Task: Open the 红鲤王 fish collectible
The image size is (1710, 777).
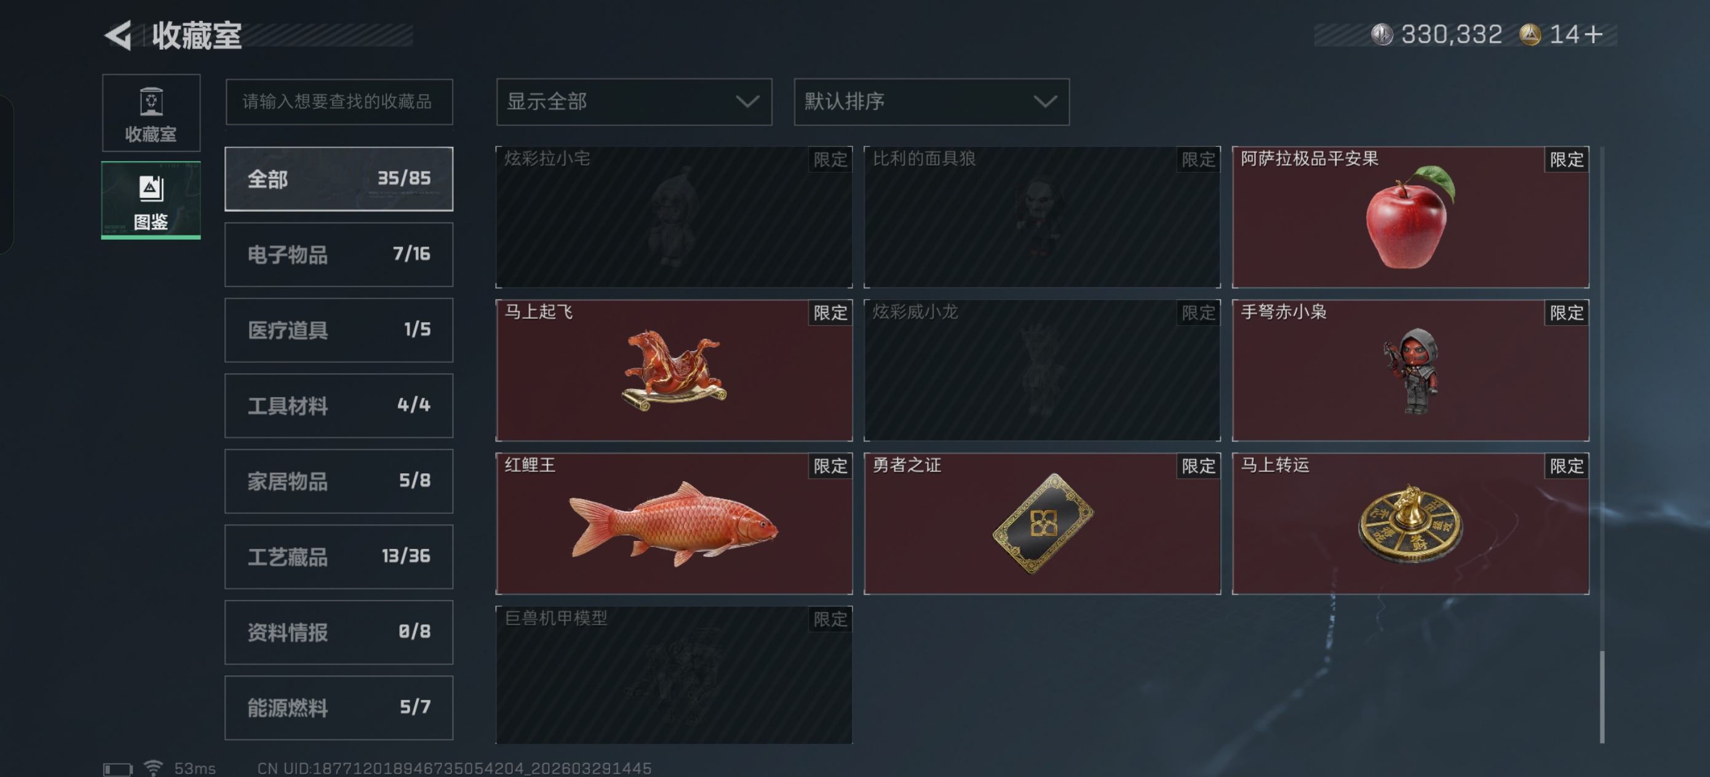Action: click(x=674, y=524)
